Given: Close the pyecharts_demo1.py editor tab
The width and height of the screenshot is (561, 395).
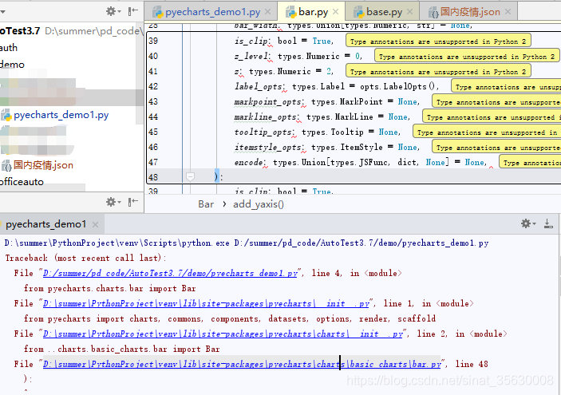Looking at the screenshot, I should click(267, 12).
